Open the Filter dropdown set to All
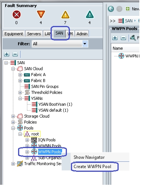143x187 pixels. [x=60, y=44]
